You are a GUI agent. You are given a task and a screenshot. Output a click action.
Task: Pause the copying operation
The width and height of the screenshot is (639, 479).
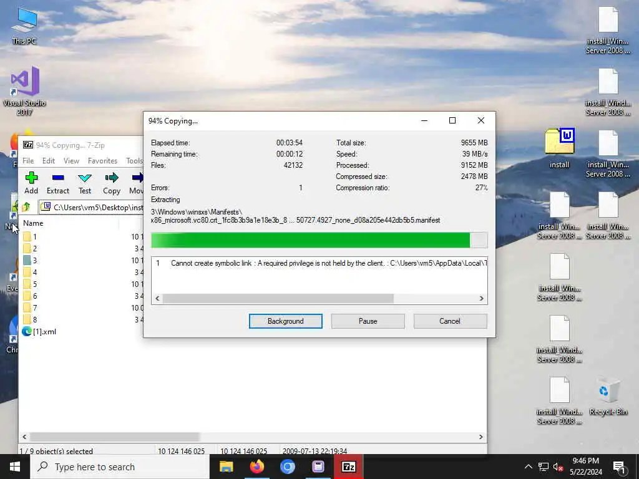(368, 321)
